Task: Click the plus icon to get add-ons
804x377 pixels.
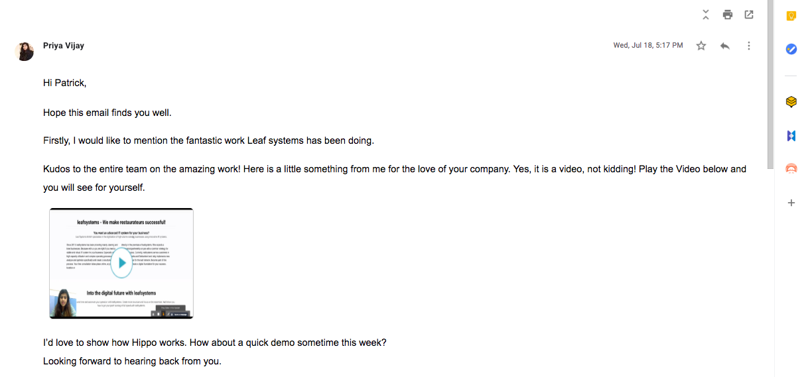Action: coord(791,203)
